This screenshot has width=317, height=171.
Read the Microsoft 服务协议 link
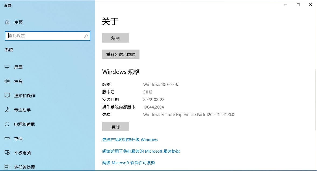(x=141, y=151)
